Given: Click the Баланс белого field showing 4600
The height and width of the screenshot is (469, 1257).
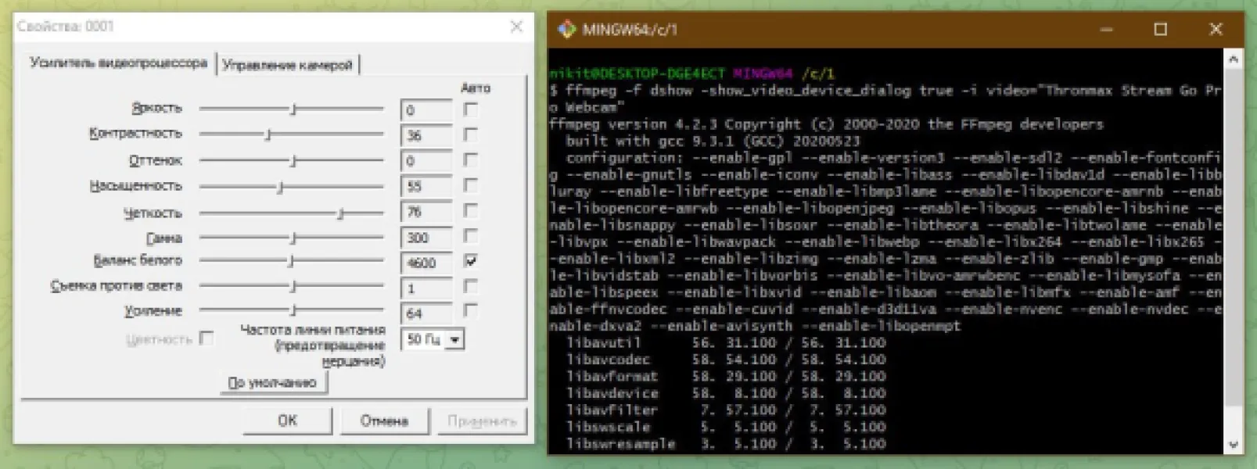Looking at the screenshot, I should coord(426,263).
